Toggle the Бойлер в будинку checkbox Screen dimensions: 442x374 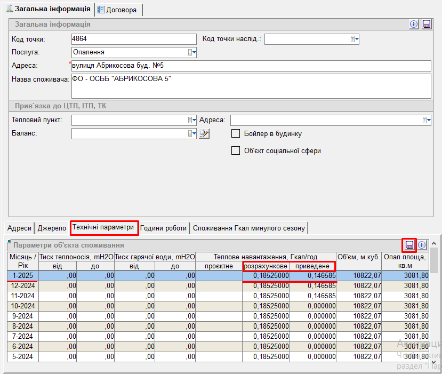pos(236,133)
